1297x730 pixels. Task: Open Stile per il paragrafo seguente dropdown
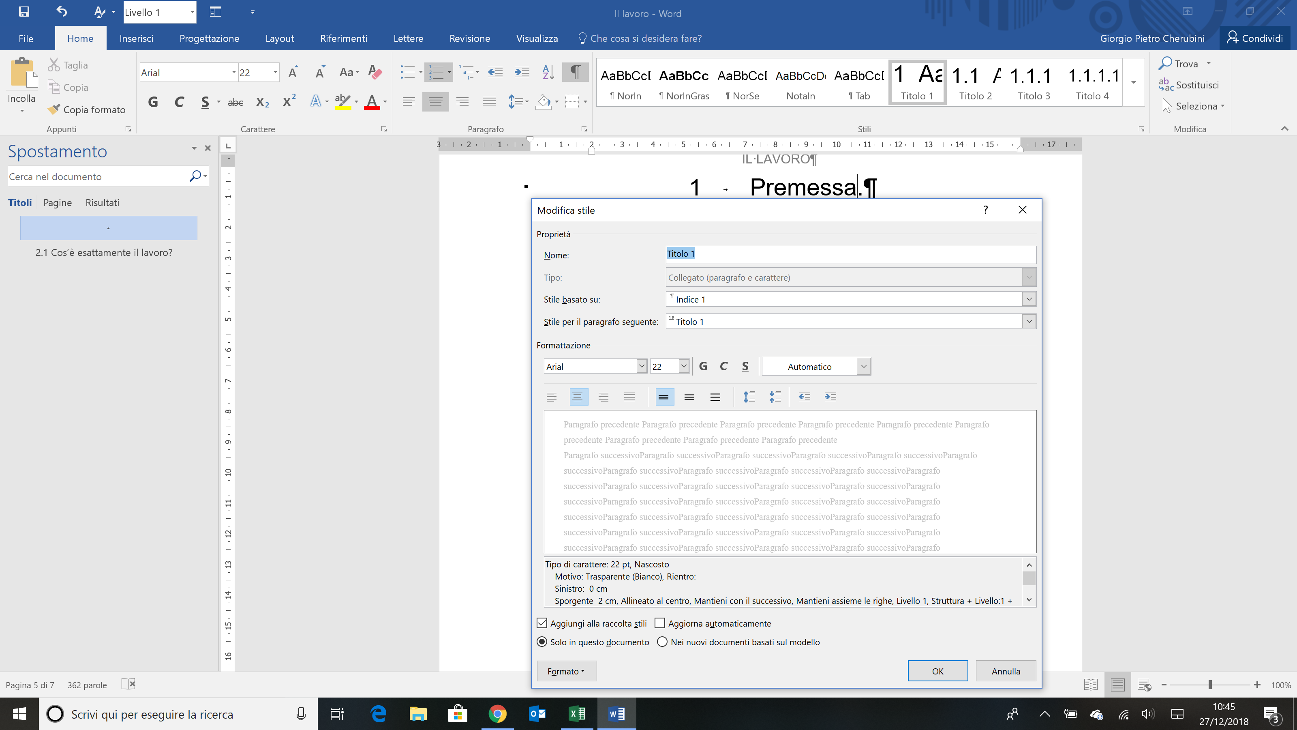point(1029,322)
